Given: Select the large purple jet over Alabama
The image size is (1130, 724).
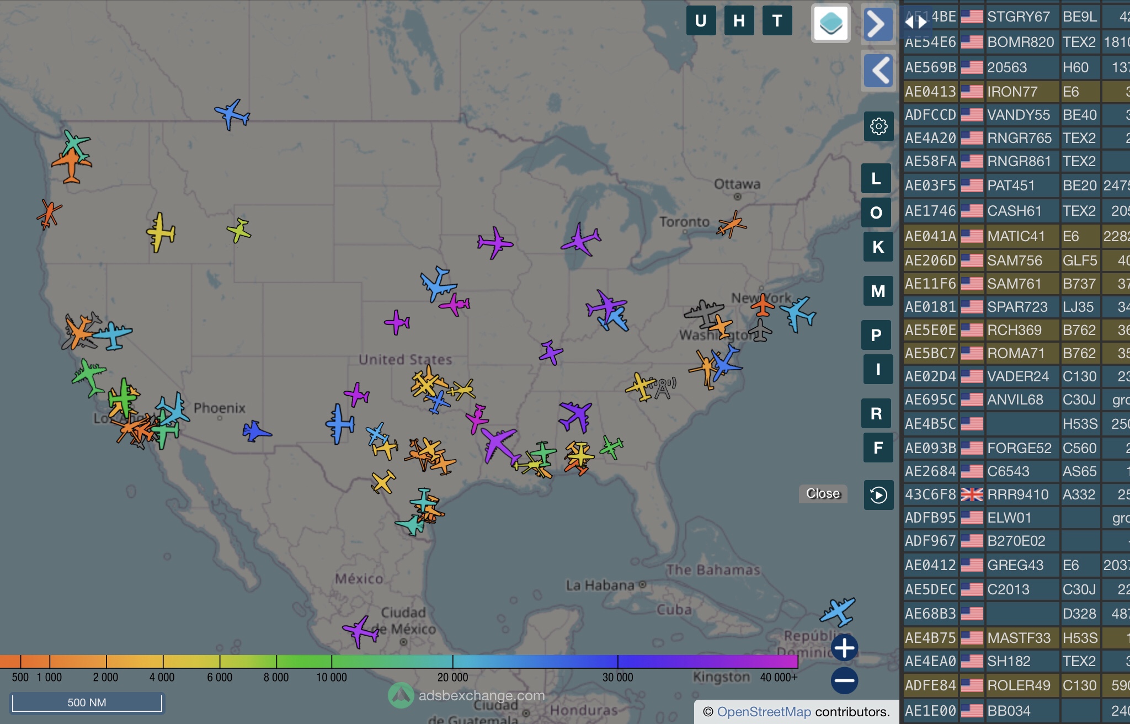Looking at the screenshot, I should pyautogui.click(x=575, y=417).
